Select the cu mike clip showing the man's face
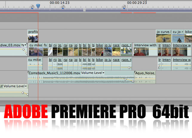Screen dimensions: 192x138 pos(36,49)
